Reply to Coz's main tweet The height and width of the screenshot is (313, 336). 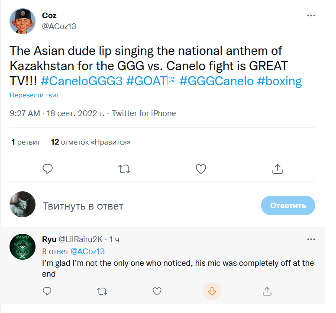48,169
